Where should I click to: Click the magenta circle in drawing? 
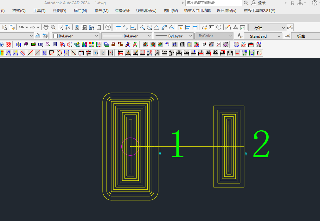coord(131,147)
